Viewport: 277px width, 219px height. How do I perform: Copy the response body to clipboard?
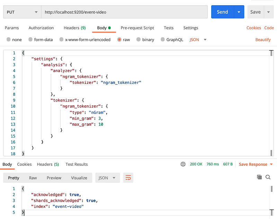point(259,177)
